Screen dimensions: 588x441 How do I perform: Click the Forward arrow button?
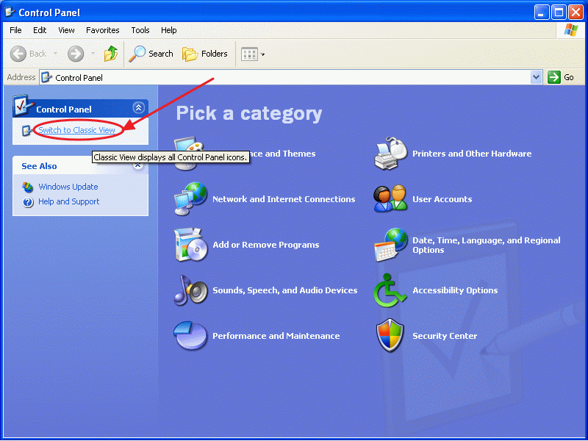coord(76,54)
